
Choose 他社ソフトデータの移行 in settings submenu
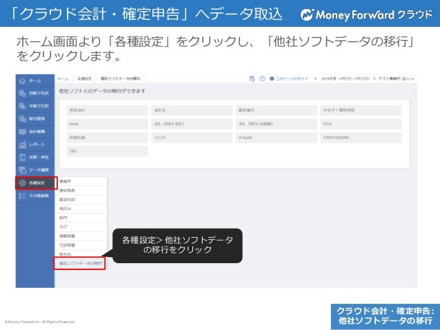tap(80, 264)
